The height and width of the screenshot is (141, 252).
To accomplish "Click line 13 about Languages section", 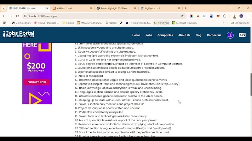I will [x=119, y=92].
